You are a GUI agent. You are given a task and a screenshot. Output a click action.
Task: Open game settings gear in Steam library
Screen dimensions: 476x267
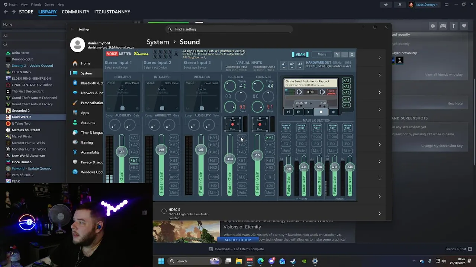click(x=432, y=26)
